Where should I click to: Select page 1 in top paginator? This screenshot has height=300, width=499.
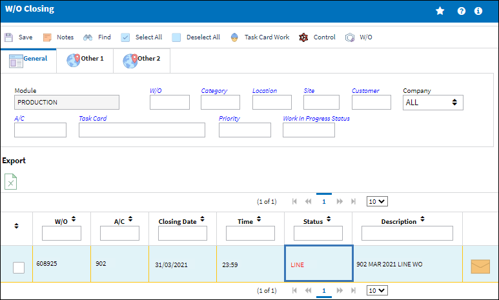point(324,201)
